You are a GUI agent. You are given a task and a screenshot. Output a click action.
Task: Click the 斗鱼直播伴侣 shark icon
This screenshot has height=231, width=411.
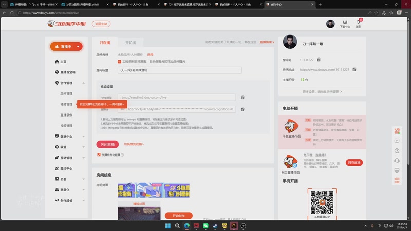(x=291, y=126)
